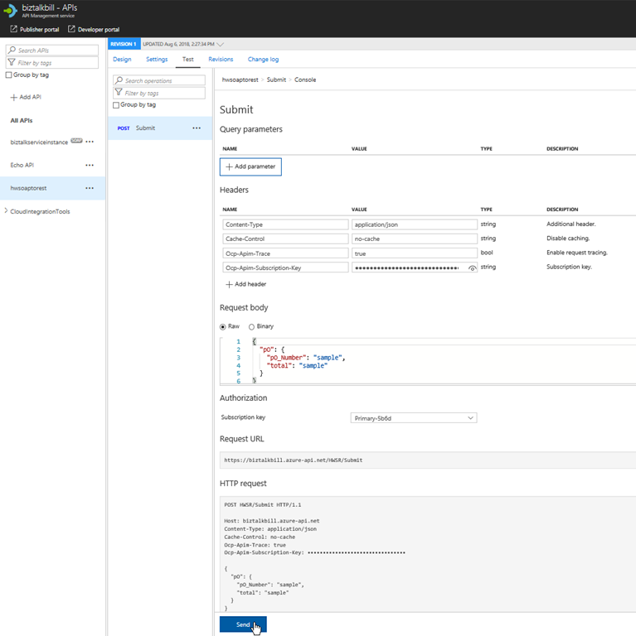636x636 pixels.
Task: Click the Search APIs magnifier icon
Action: (12, 50)
